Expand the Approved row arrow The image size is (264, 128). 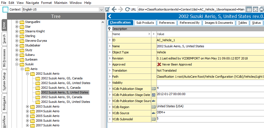110,64
